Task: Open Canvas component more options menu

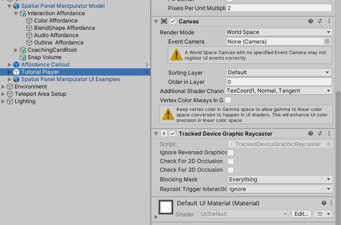Action: (329, 21)
